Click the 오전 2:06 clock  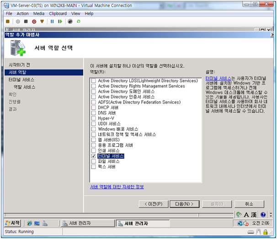click(261, 223)
